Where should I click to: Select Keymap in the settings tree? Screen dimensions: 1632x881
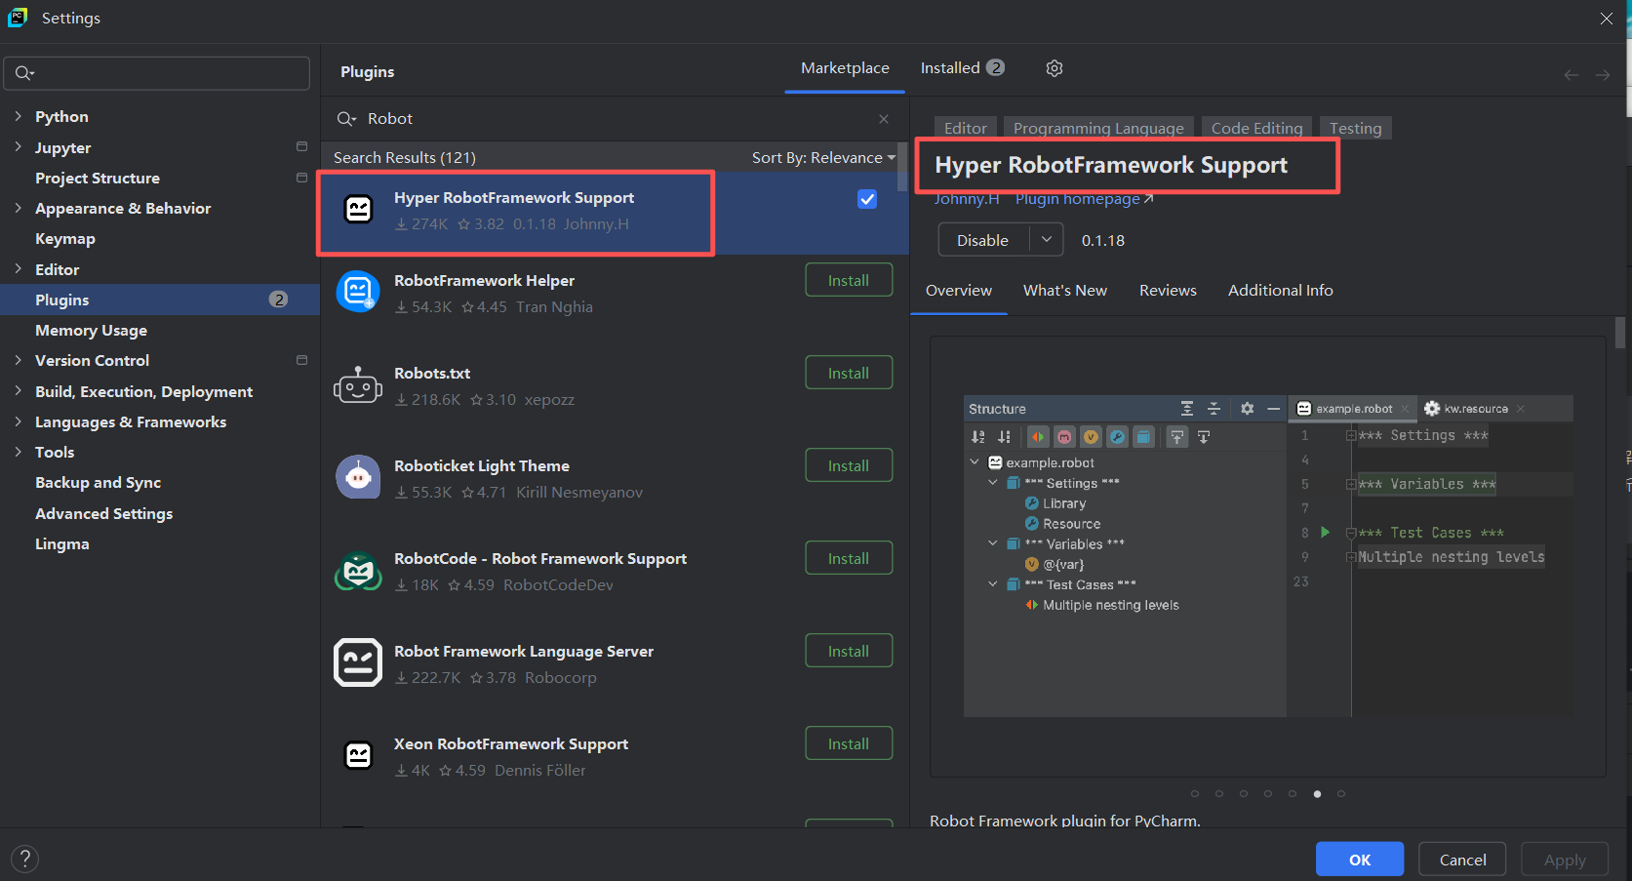(65, 238)
